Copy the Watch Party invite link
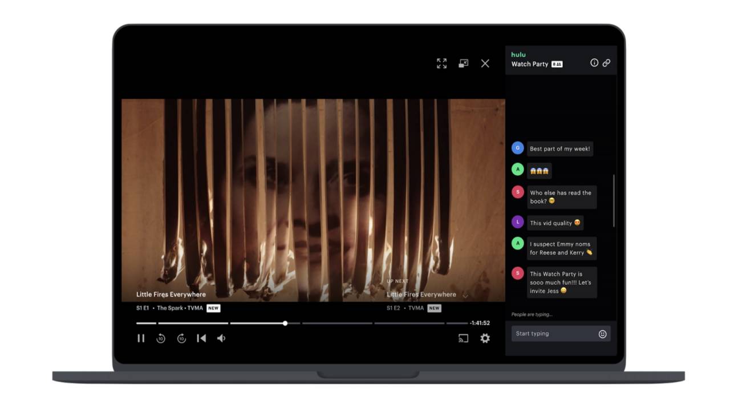730x411 pixels. coord(606,63)
